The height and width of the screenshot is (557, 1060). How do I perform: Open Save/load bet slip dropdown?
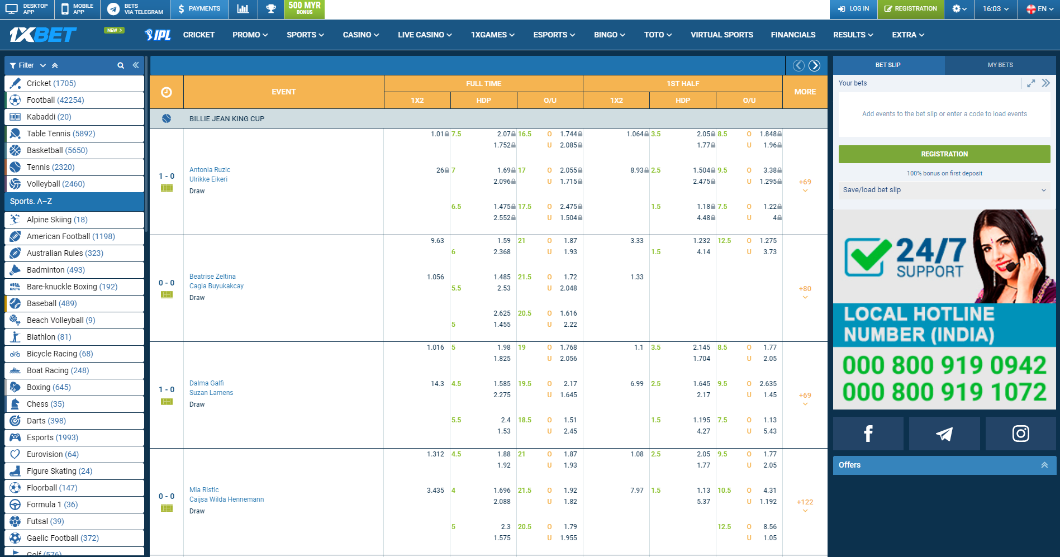(x=944, y=190)
